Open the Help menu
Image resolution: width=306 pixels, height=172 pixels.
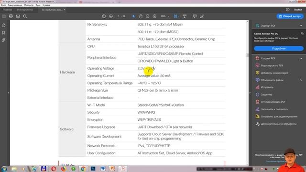(x=46, y=5)
